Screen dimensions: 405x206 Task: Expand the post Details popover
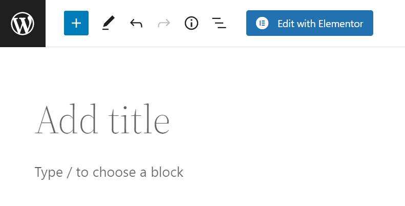tap(191, 23)
